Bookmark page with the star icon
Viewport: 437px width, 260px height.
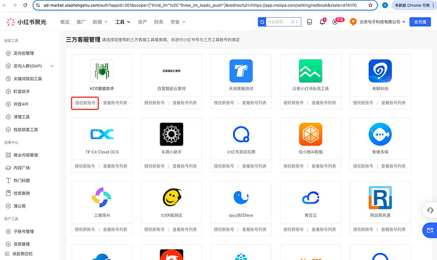(x=370, y=5)
